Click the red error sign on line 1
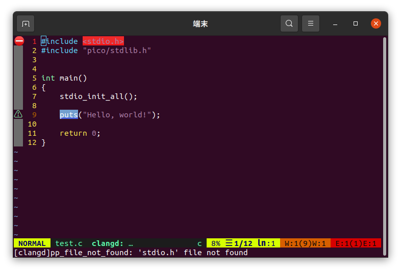401x272 pixels. [19, 41]
